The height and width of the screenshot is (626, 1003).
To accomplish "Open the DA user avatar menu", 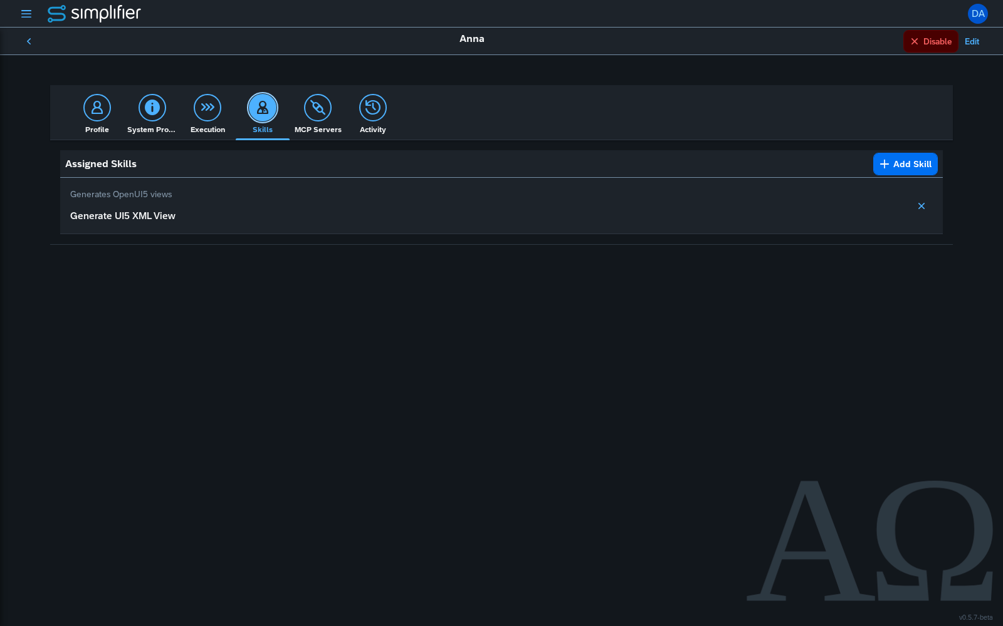I will click(x=978, y=14).
